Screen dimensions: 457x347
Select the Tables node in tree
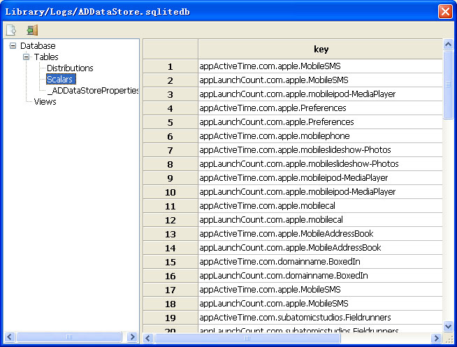click(x=46, y=57)
